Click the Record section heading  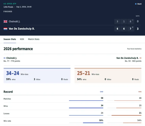pyautogui.click(x=8, y=92)
